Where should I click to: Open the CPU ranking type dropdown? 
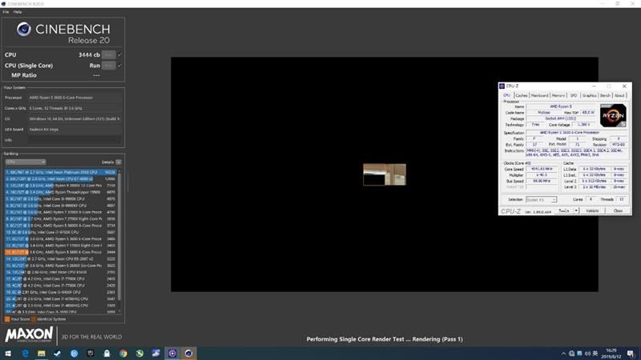point(26,162)
